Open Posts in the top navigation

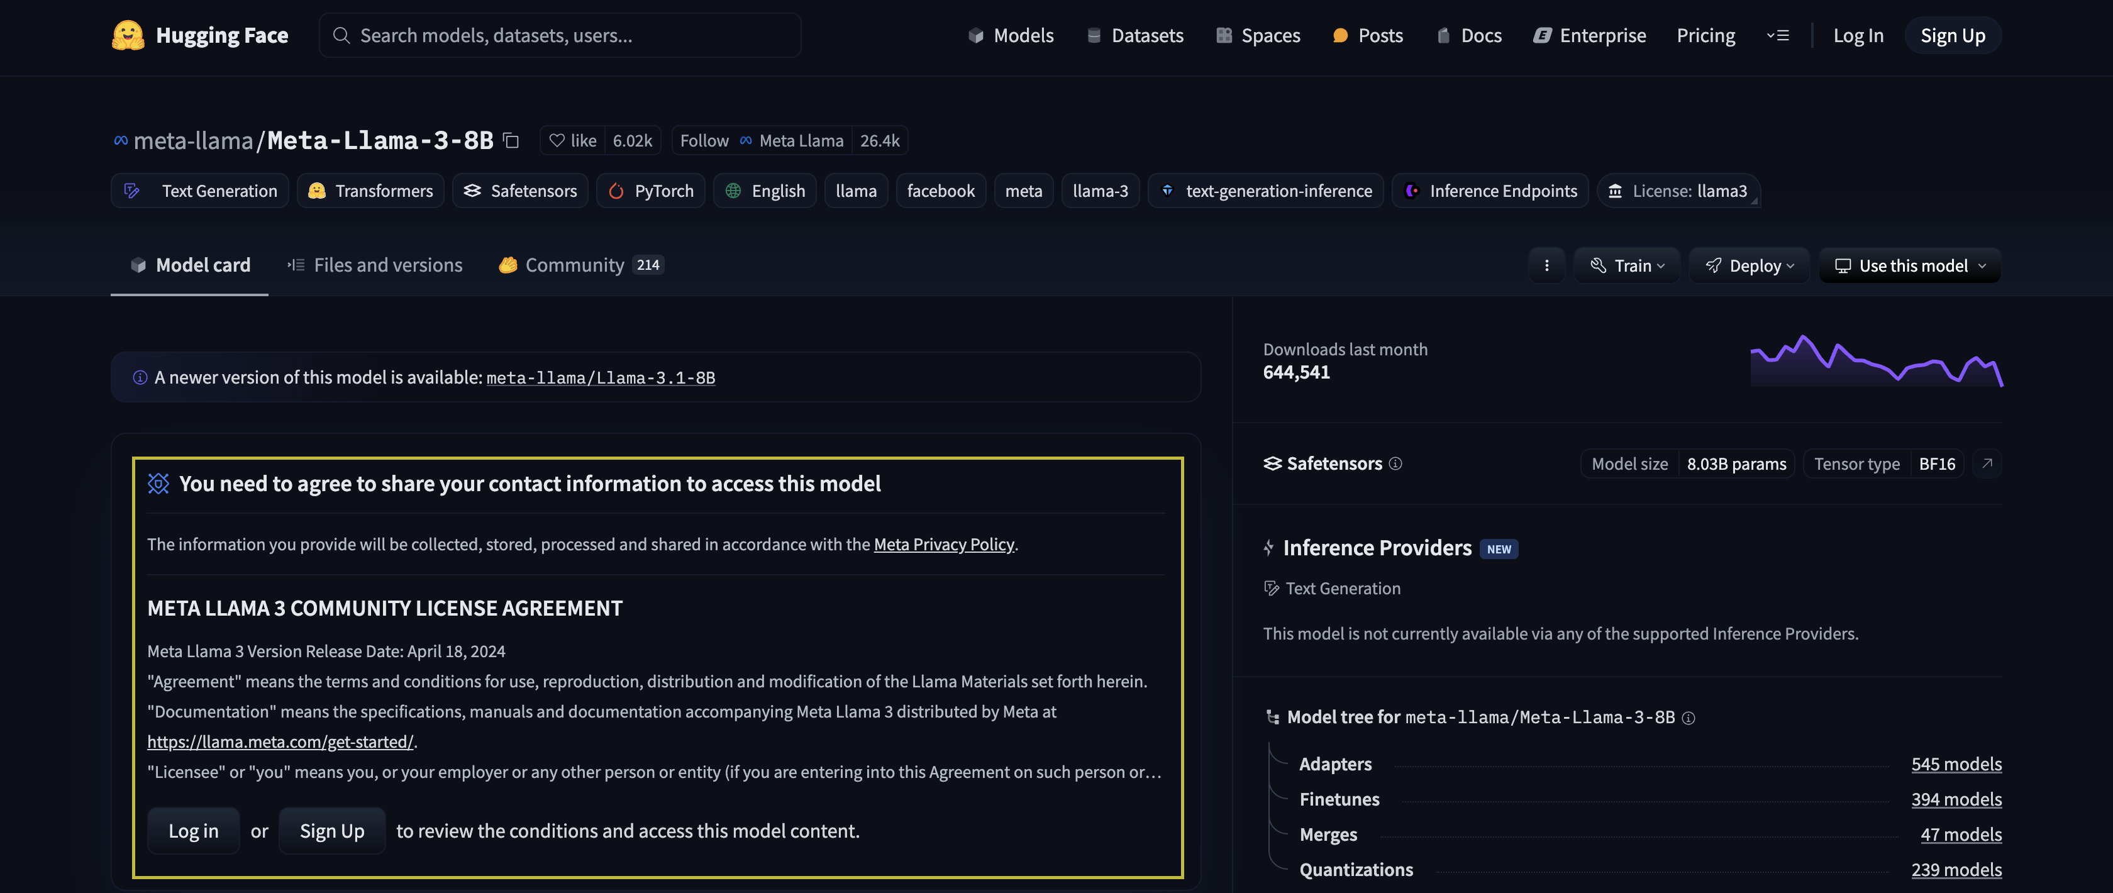pos(1367,35)
